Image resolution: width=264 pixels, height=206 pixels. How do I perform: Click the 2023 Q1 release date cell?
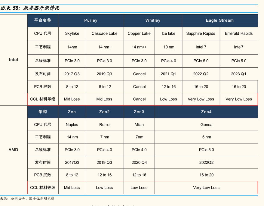pyautogui.click(x=239, y=74)
